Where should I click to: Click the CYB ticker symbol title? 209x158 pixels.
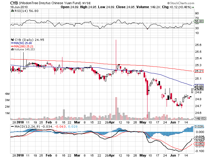click(x=14, y=3)
